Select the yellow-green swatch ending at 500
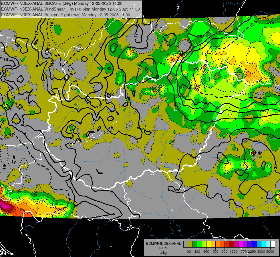Screen dimensions: 280x257 (204, 244)
